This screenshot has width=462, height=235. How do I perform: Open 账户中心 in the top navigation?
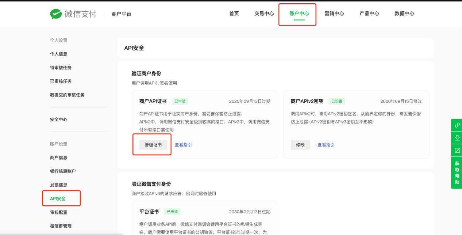click(x=299, y=14)
